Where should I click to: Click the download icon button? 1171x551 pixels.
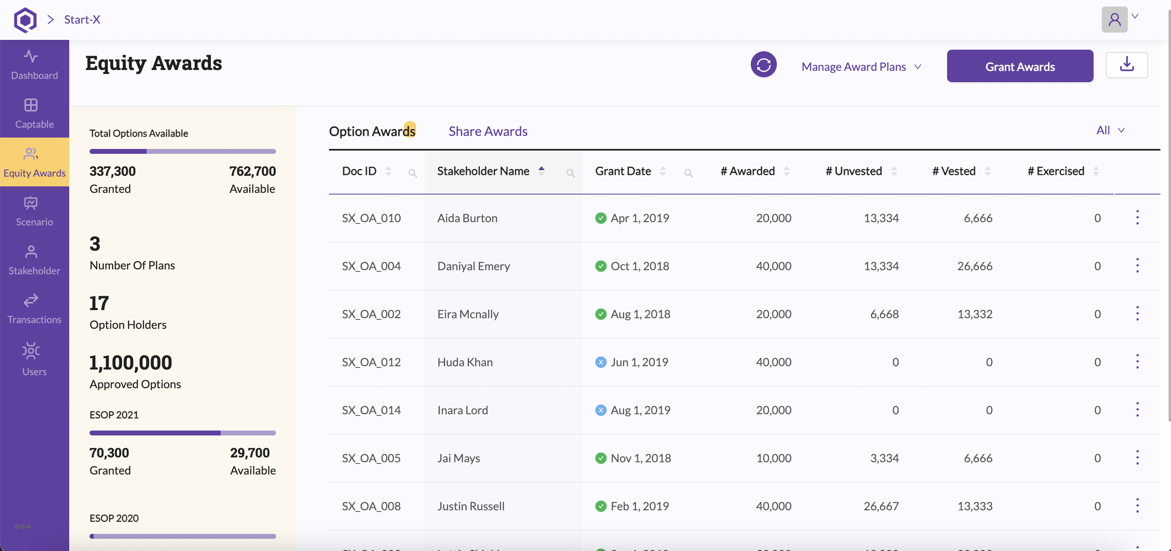click(x=1127, y=65)
